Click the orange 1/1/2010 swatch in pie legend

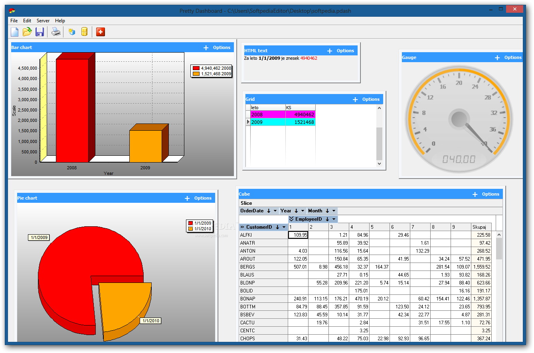[190, 229]
